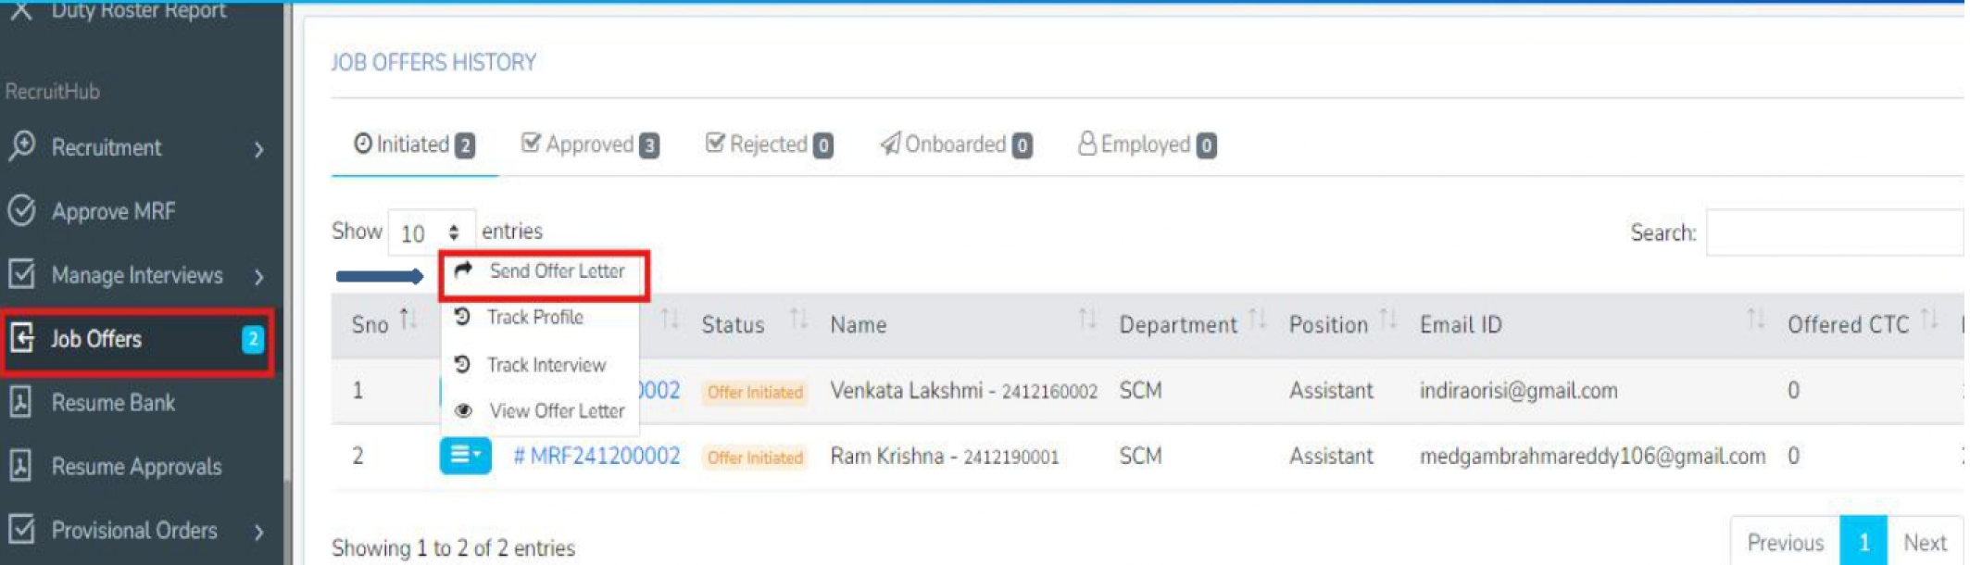Click the Resume Bank document icon
Screen dimensions: 1970x565
pyautogui.click(x=21, y=402)
